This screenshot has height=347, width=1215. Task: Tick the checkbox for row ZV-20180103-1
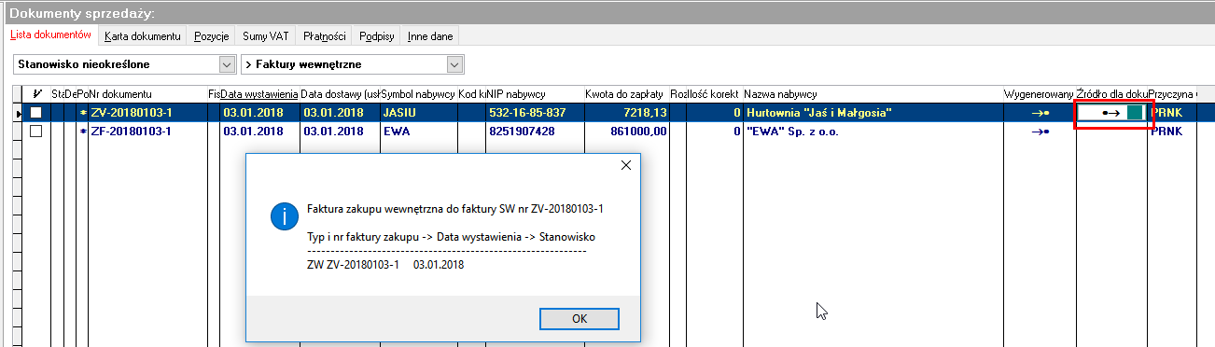pyautogui.click(x=36, y=113)
